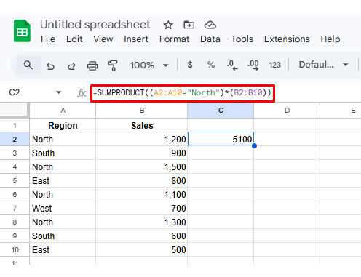Select East cell in row 10
The width and height of the screenshot is (361, 277).
[63, 249]
